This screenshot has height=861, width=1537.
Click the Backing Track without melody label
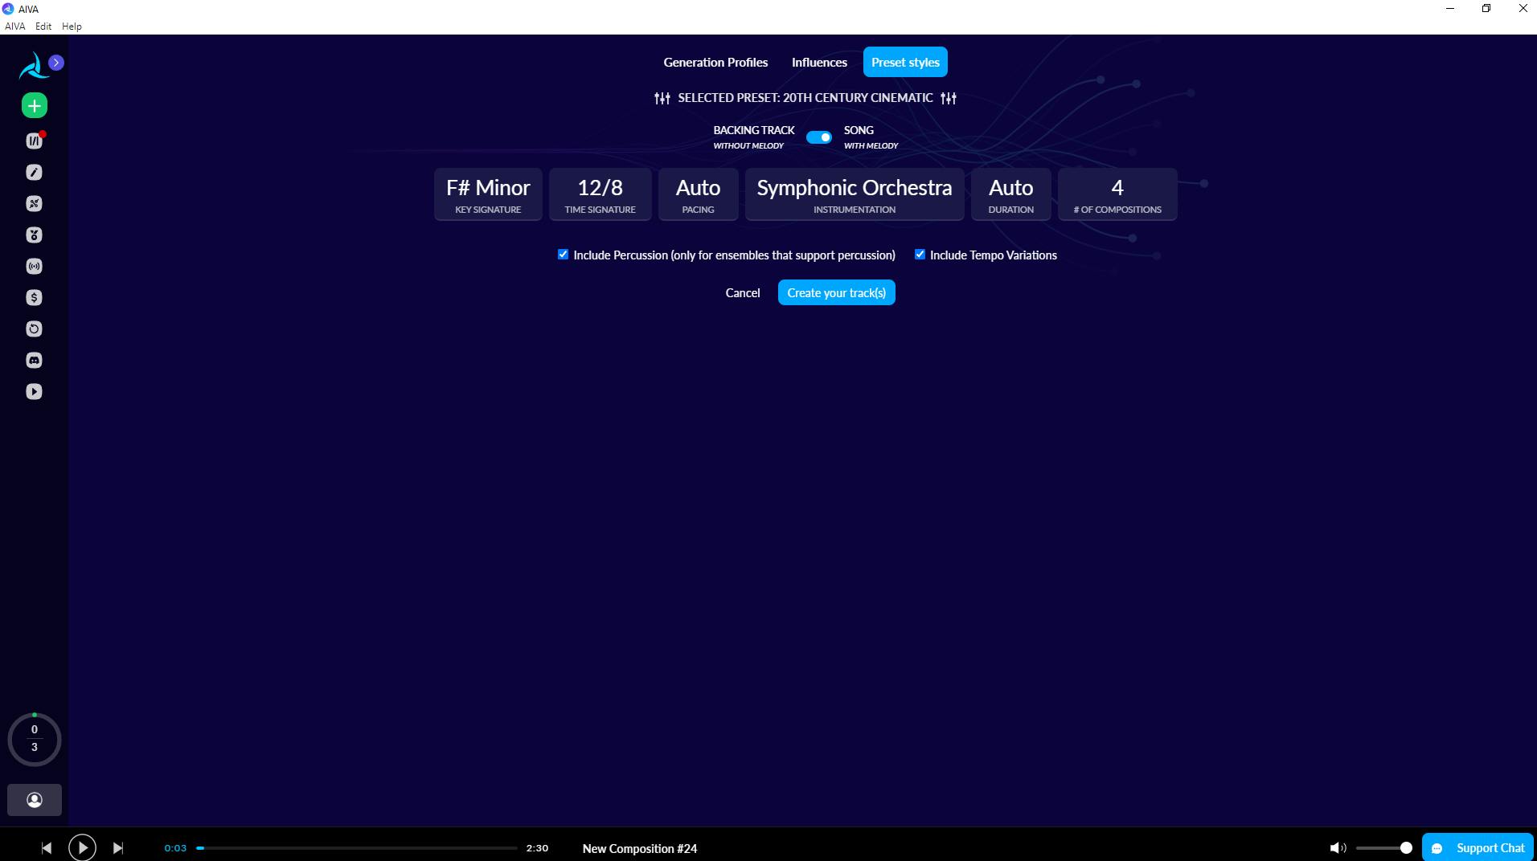(753, 137)
